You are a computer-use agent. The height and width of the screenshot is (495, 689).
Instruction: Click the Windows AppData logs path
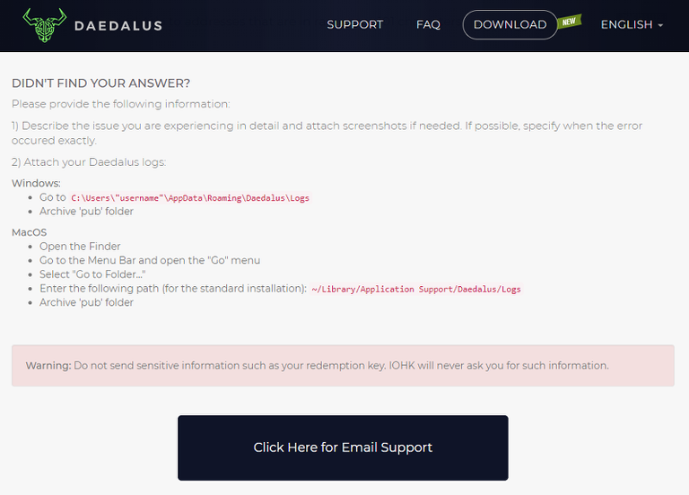click(190, 197)
